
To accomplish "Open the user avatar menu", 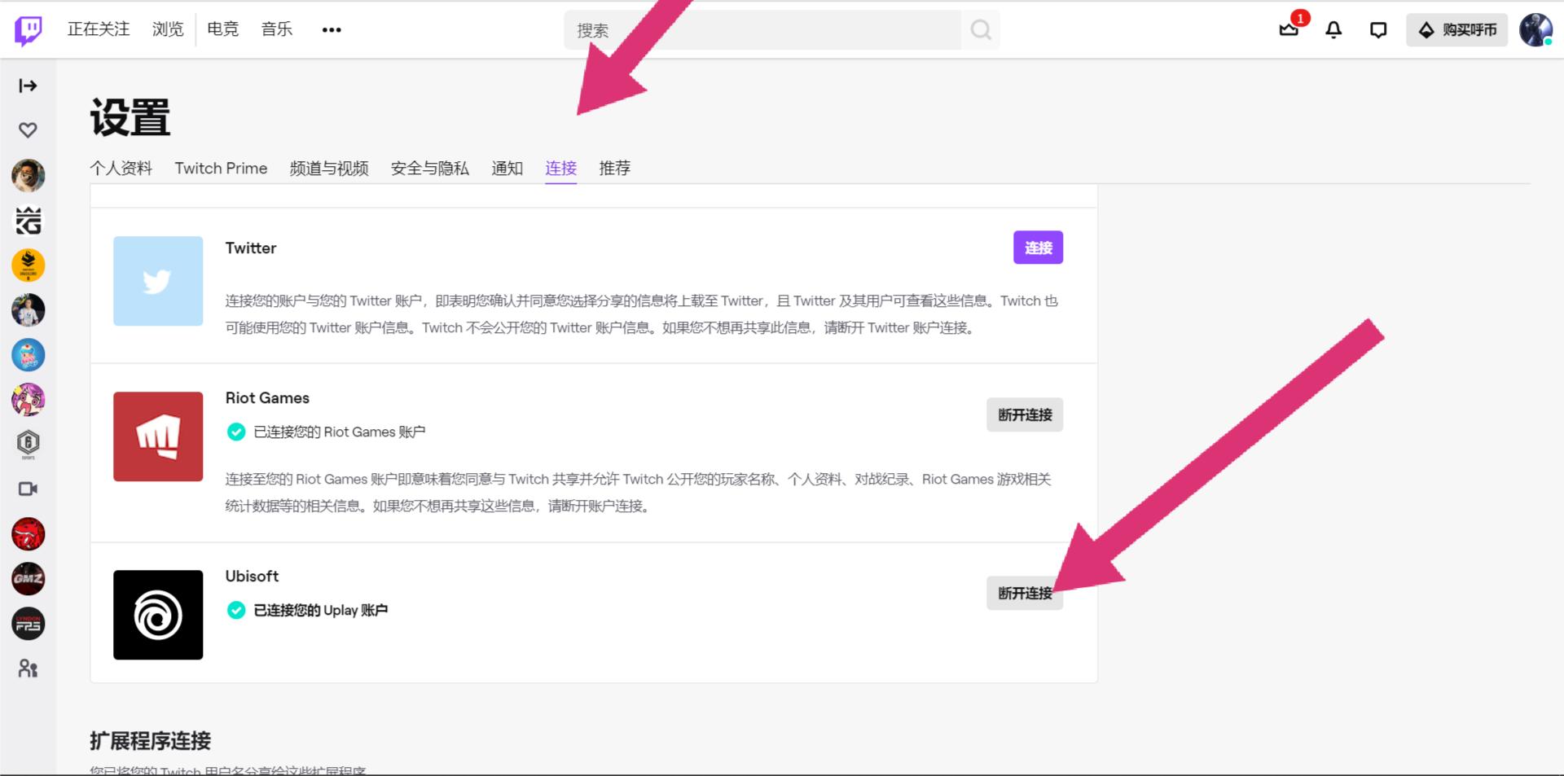I will coord(1535,30).
